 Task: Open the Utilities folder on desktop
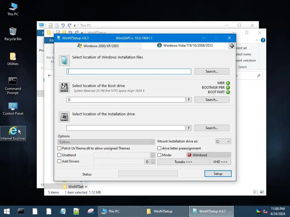click(13, 59)
